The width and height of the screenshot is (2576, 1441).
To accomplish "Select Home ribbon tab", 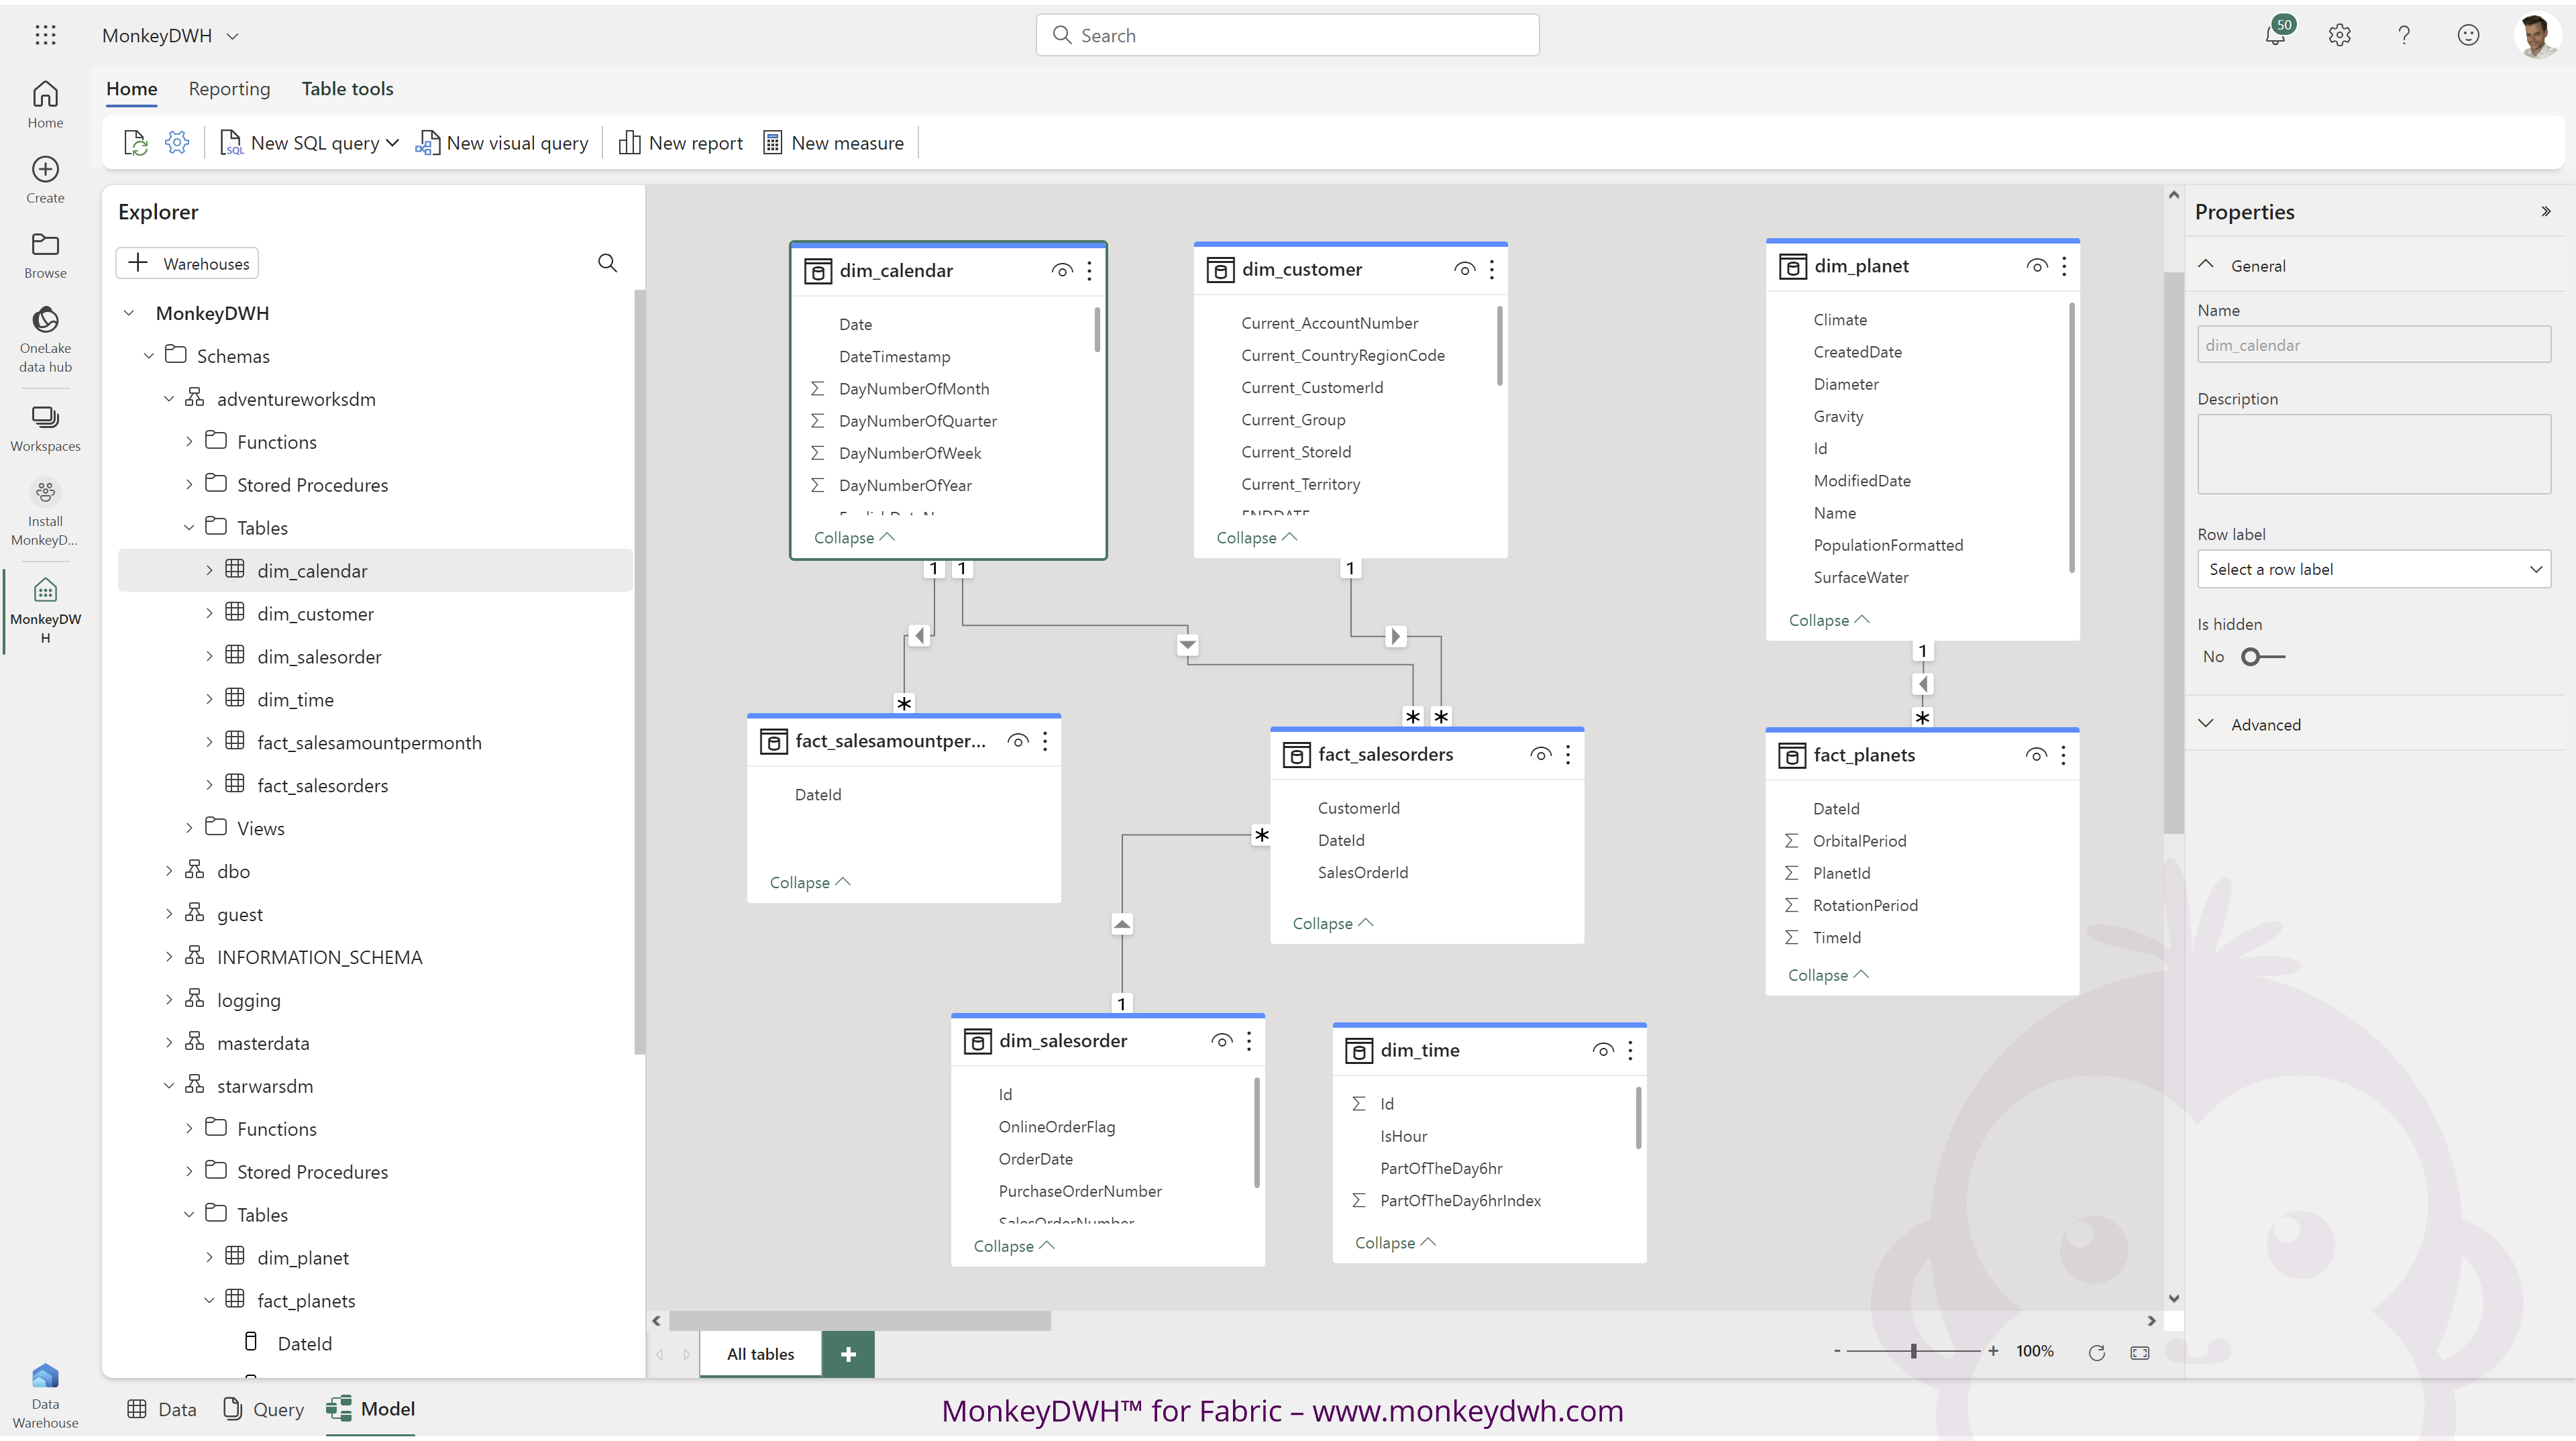I will click(x=131, y=89).
